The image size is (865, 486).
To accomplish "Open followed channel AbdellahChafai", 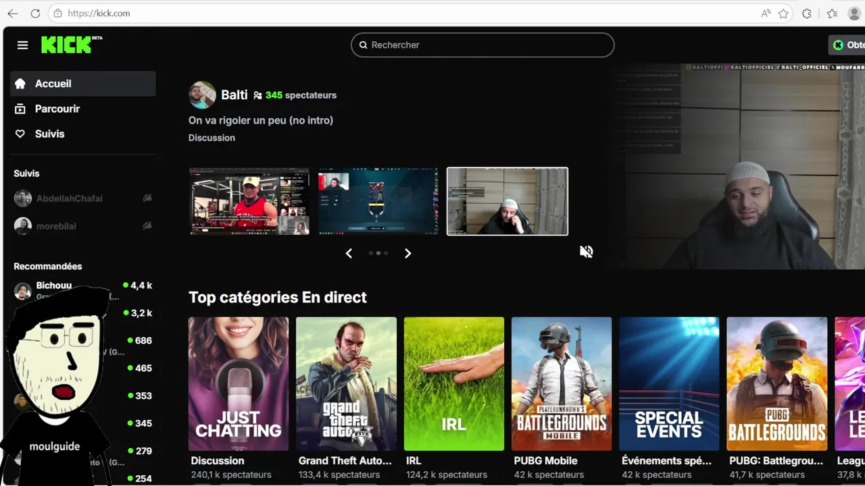I will (70, 198).
